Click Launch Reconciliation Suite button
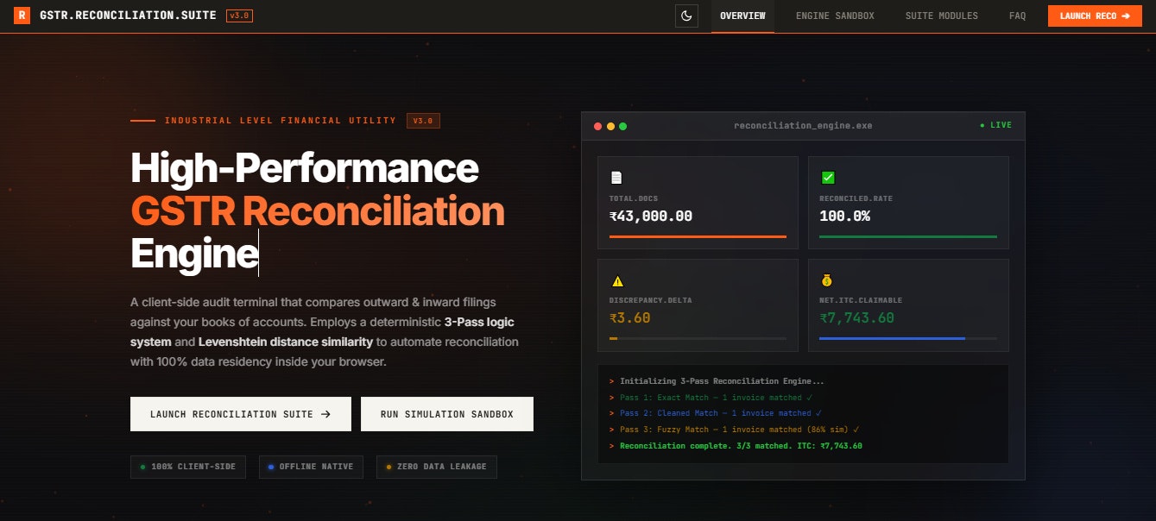The image size is (1156, 521). (241, 414)
